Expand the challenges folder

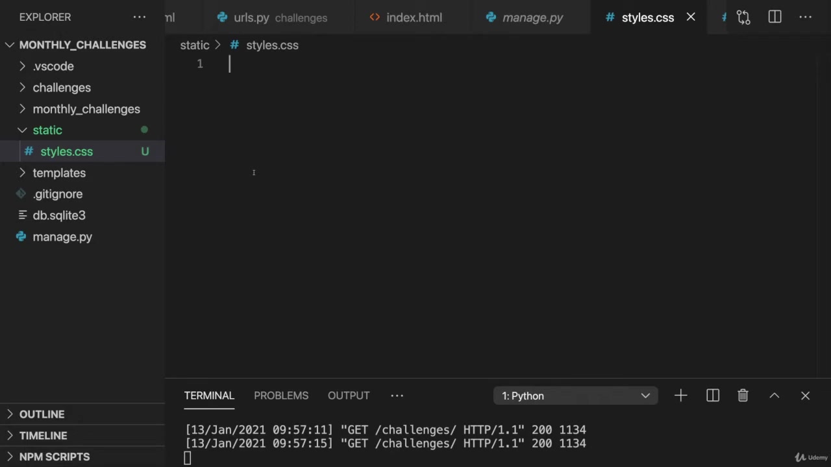[62, 88]
